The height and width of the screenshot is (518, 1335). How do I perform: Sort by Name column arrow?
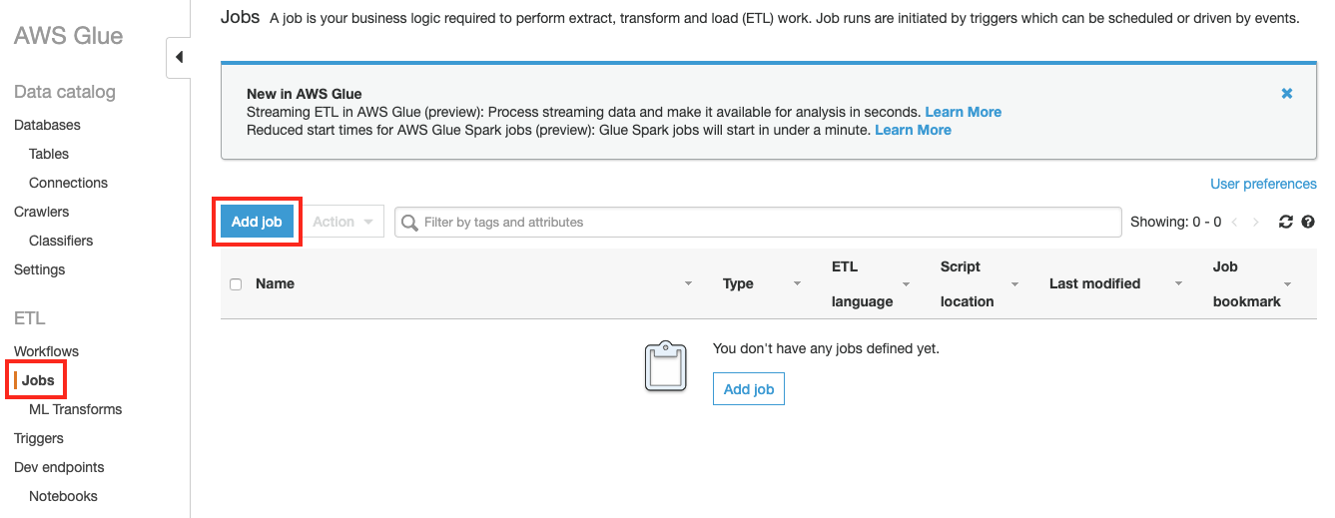click(688, 284)
